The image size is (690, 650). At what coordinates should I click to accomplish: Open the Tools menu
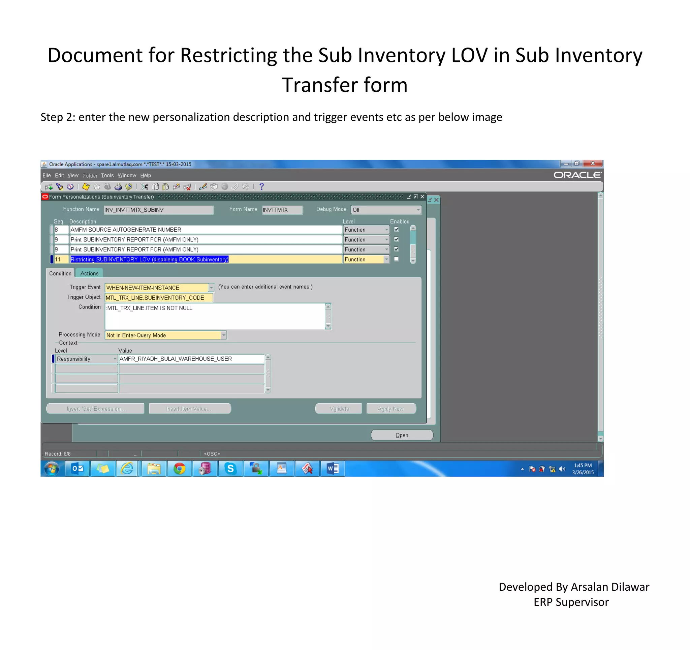[107, 175]
